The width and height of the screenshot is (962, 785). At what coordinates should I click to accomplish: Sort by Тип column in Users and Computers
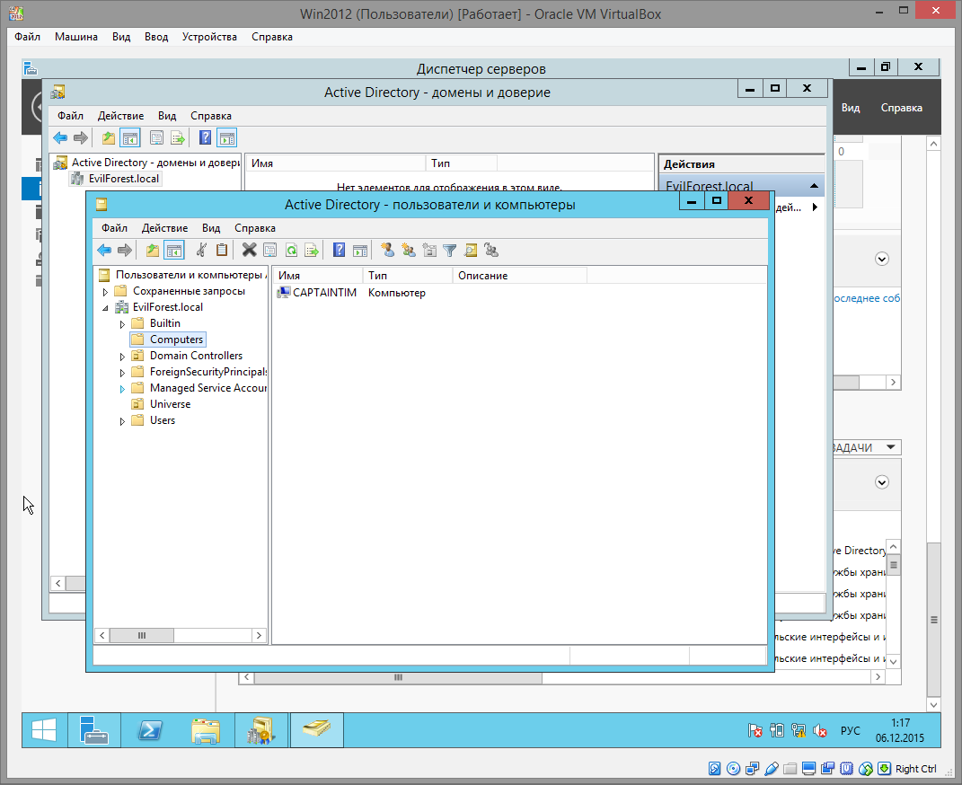coord(408,276)
